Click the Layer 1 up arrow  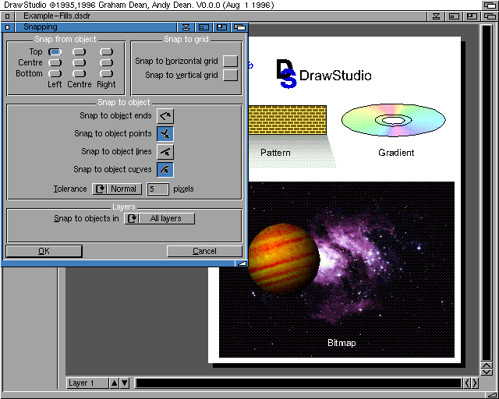115,383
